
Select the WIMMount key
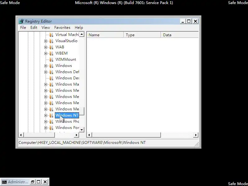[x=66, y=60]
